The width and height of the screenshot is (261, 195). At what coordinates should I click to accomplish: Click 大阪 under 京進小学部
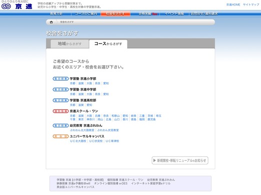click(89, 83)
